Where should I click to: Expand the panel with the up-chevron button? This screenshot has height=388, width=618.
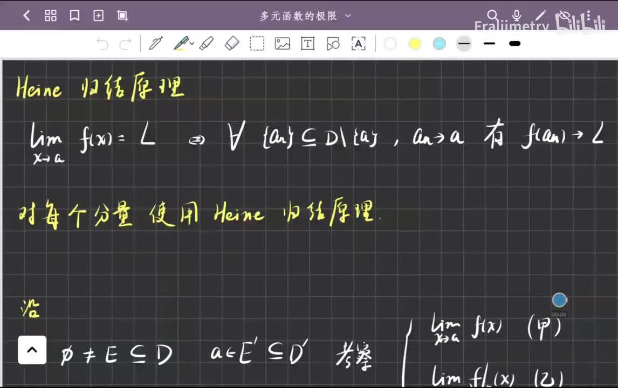pos(32,350)
